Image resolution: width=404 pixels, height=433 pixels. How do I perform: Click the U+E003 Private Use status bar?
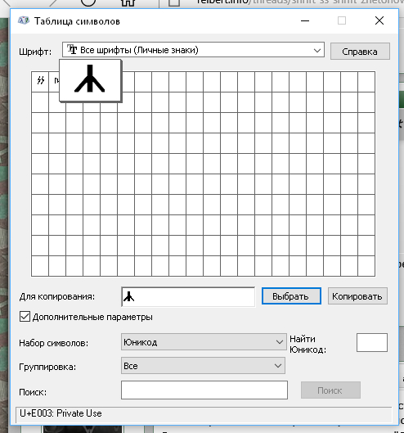[204, 414]
